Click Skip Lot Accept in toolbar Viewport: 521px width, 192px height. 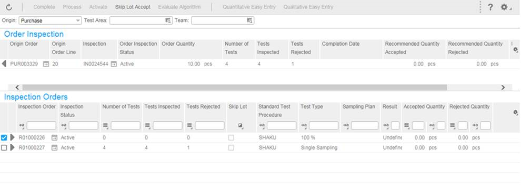point(133,7)
